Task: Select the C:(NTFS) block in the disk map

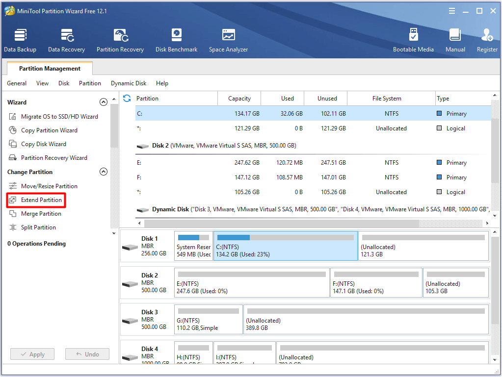Action: pyautogui.click(x=285, y=246)
